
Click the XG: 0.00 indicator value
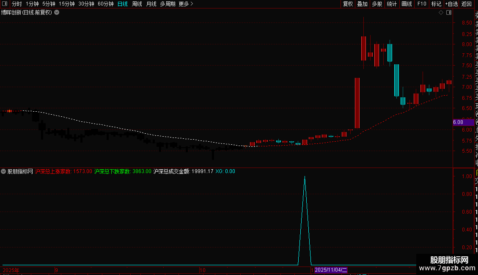pos(225,171)
